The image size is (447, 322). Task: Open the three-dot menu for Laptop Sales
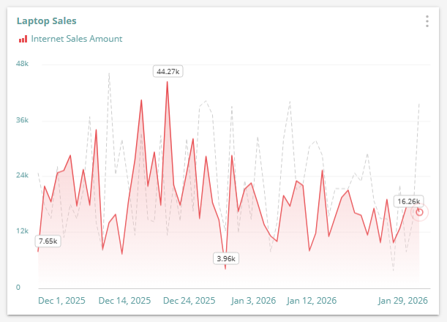coord(427,21)
